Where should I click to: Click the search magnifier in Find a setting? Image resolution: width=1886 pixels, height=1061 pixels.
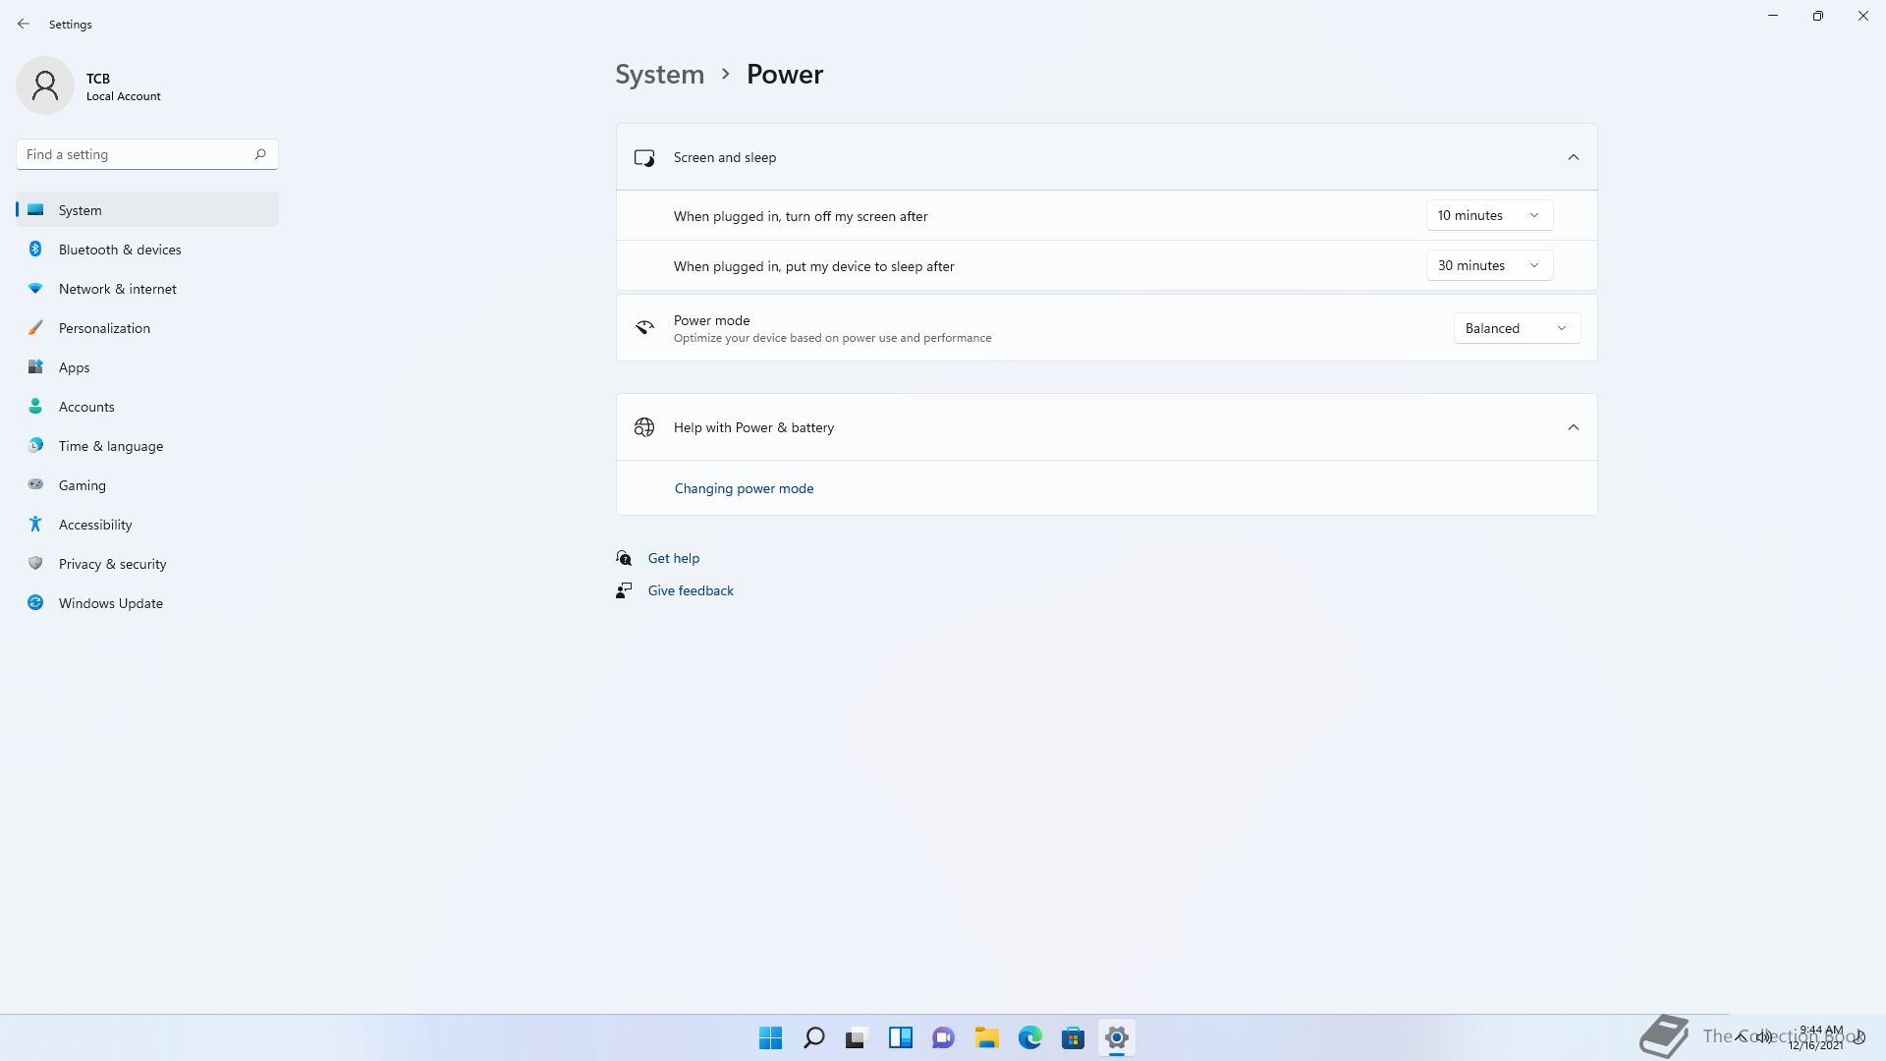pyautogui.click(x=260, y=154)
